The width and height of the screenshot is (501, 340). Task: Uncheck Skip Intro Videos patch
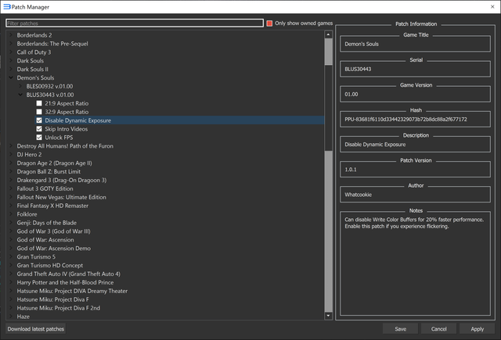pyautogui.click(x=39, y=129)
